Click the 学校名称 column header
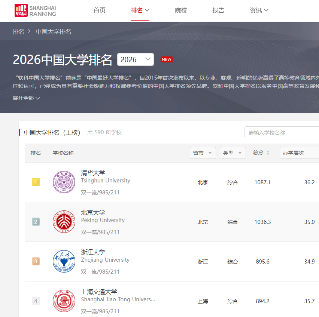This screenshot has height=317, width=319. [x=63, y=153]
